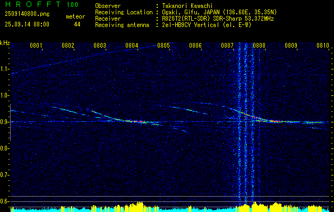Image resolution: width=334 pixels, height=212 pixels.
Task: Select receiver text R820T2(RTL-SDR) SDR-Sharp 53.372MHz
Action: 218,19
